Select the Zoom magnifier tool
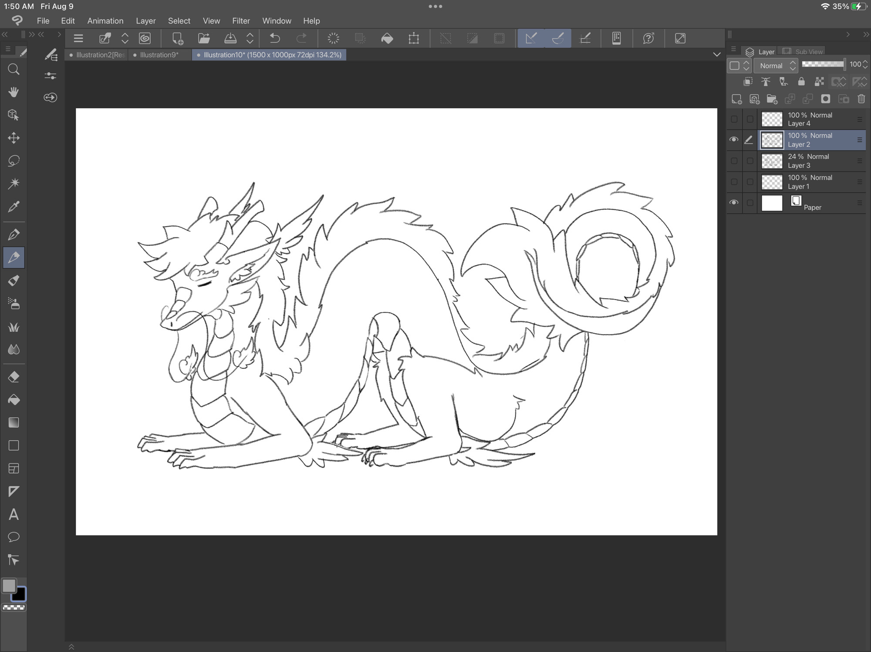871x652 pixels. pos(14,69)
